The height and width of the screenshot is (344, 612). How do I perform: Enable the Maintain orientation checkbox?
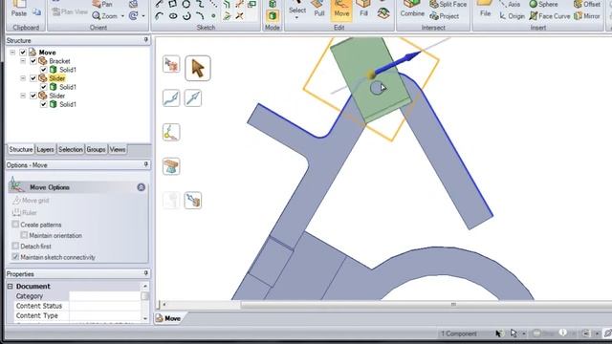(x=24, y=235)
